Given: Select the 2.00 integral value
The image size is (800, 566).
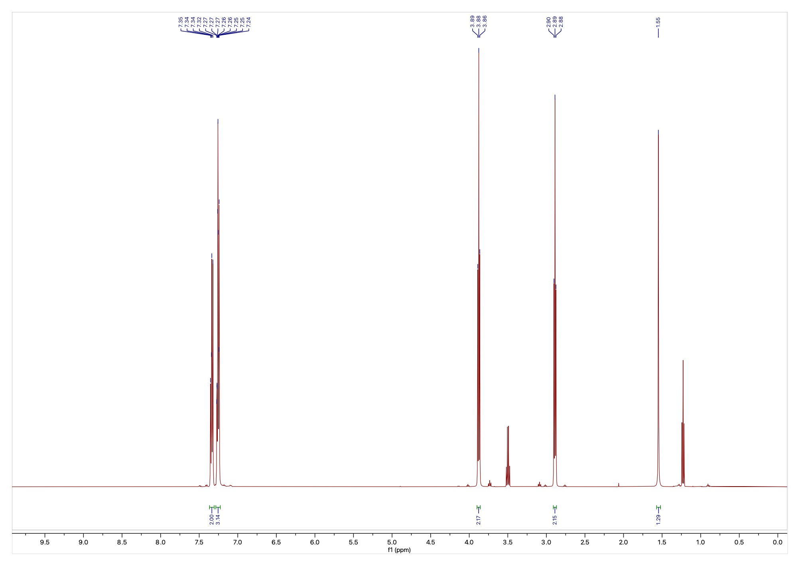Looking at the screenshot, I should pos(211,519).
